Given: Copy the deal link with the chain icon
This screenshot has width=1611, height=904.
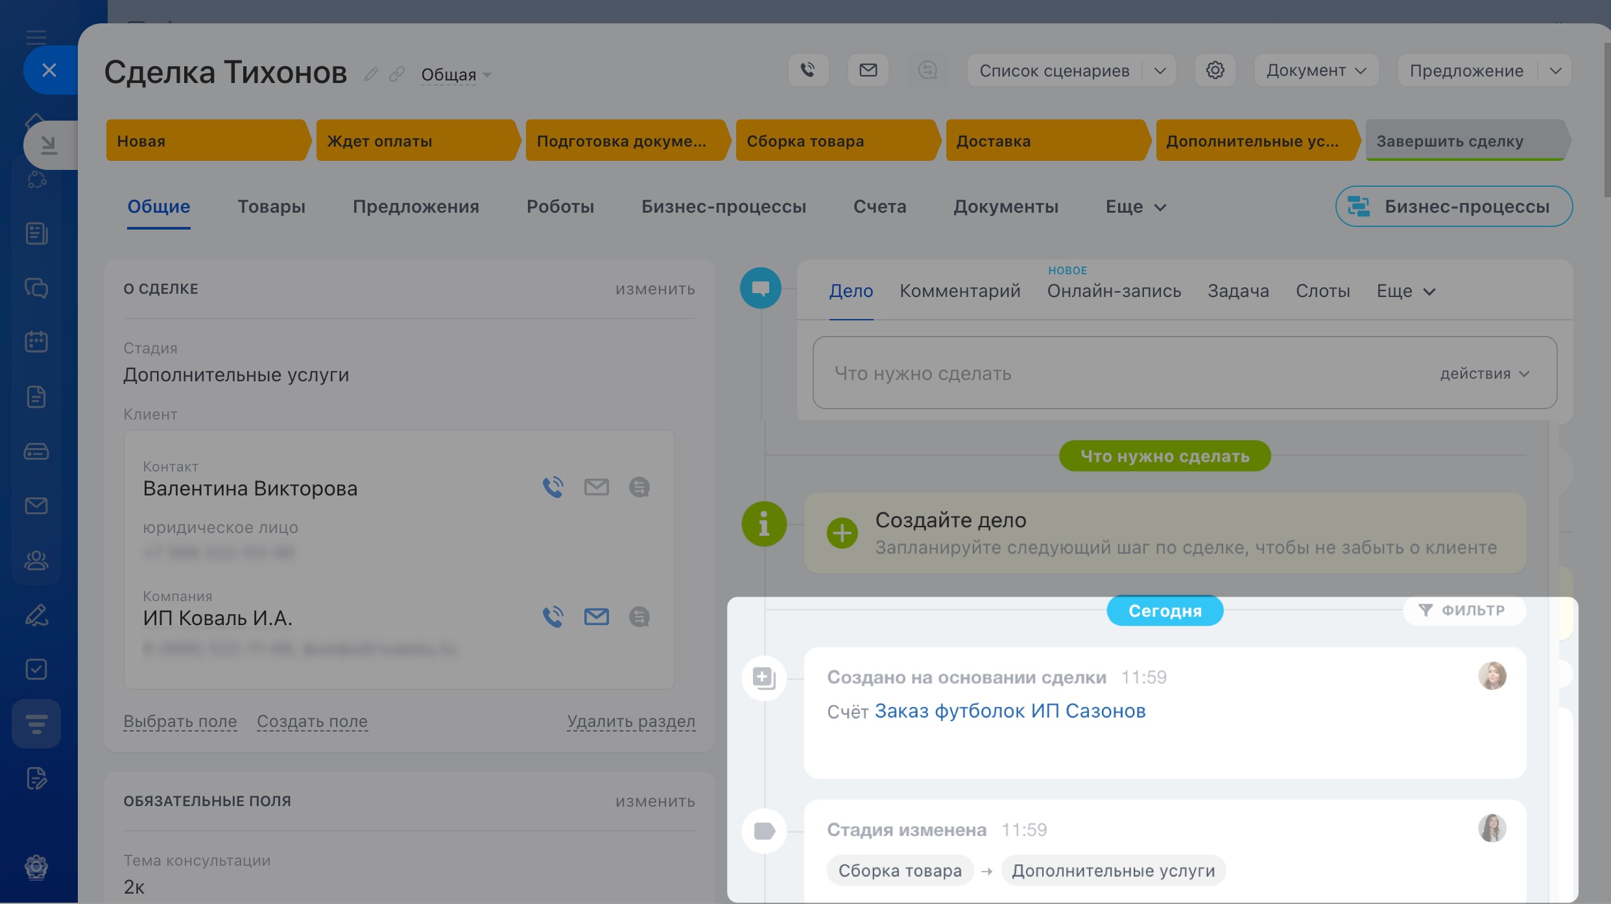Looking at the screenshot, I should (x=397, y=75).
